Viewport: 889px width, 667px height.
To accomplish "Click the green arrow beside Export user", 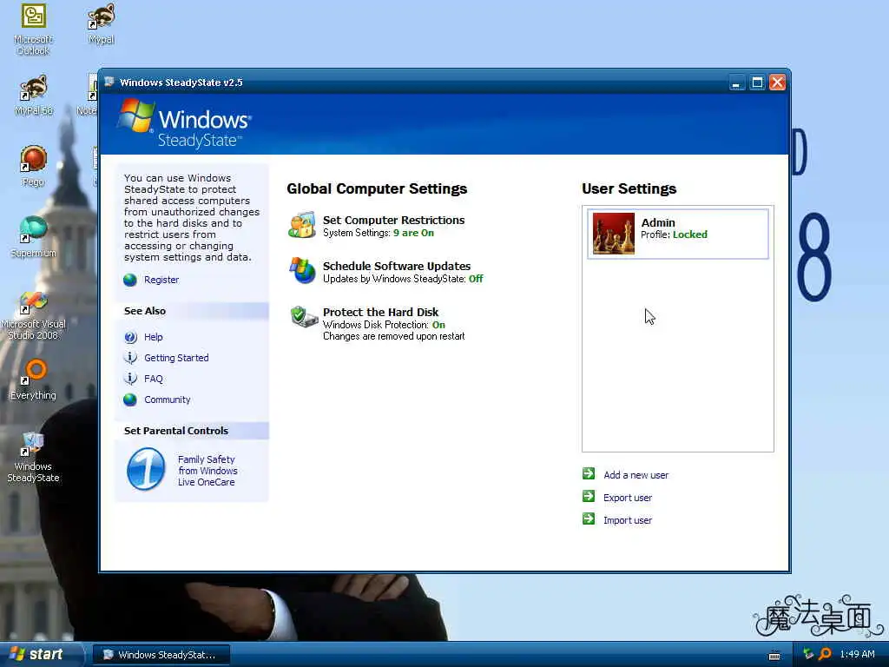I will click(x=589, y=496).
